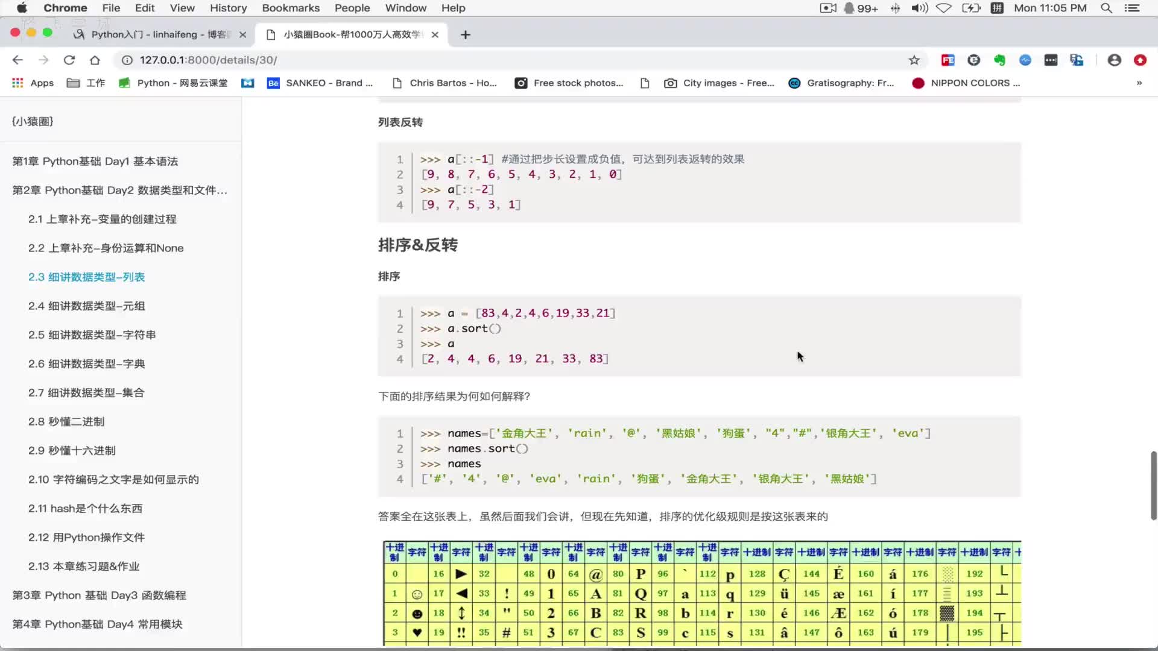This screenshot has height=651, width=1158.
Task: Close the Python入门 tab
Action: pyautogui.click(x=242, y=34)
